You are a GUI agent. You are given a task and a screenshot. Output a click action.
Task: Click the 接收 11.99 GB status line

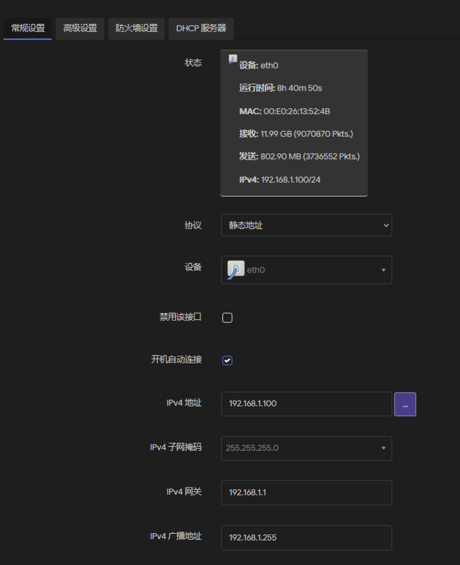pos(296,134)
